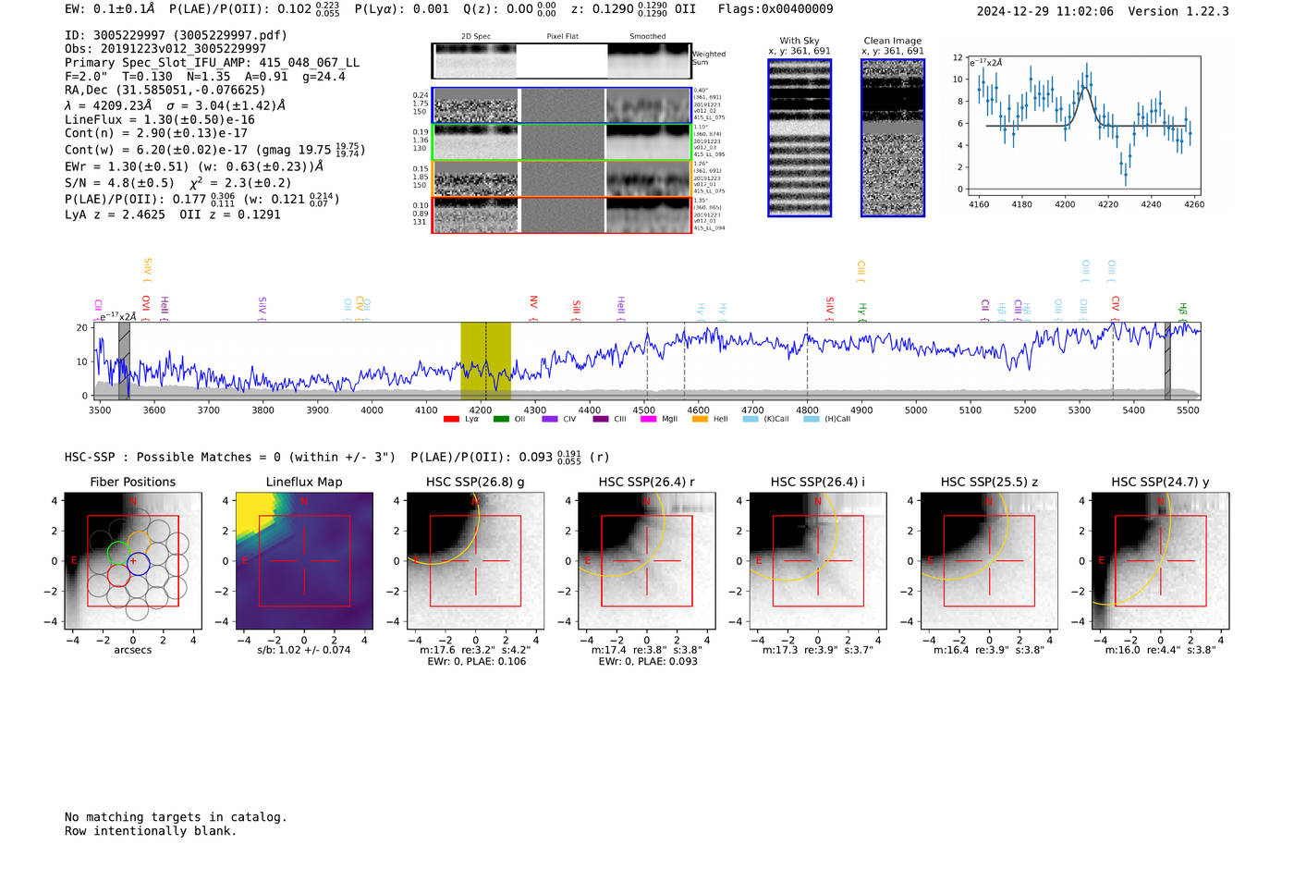The height and width of the screenshot is (881, 1294).
Task: Click the red OVI line label above spectrum
Action: [x=146, y=306]
